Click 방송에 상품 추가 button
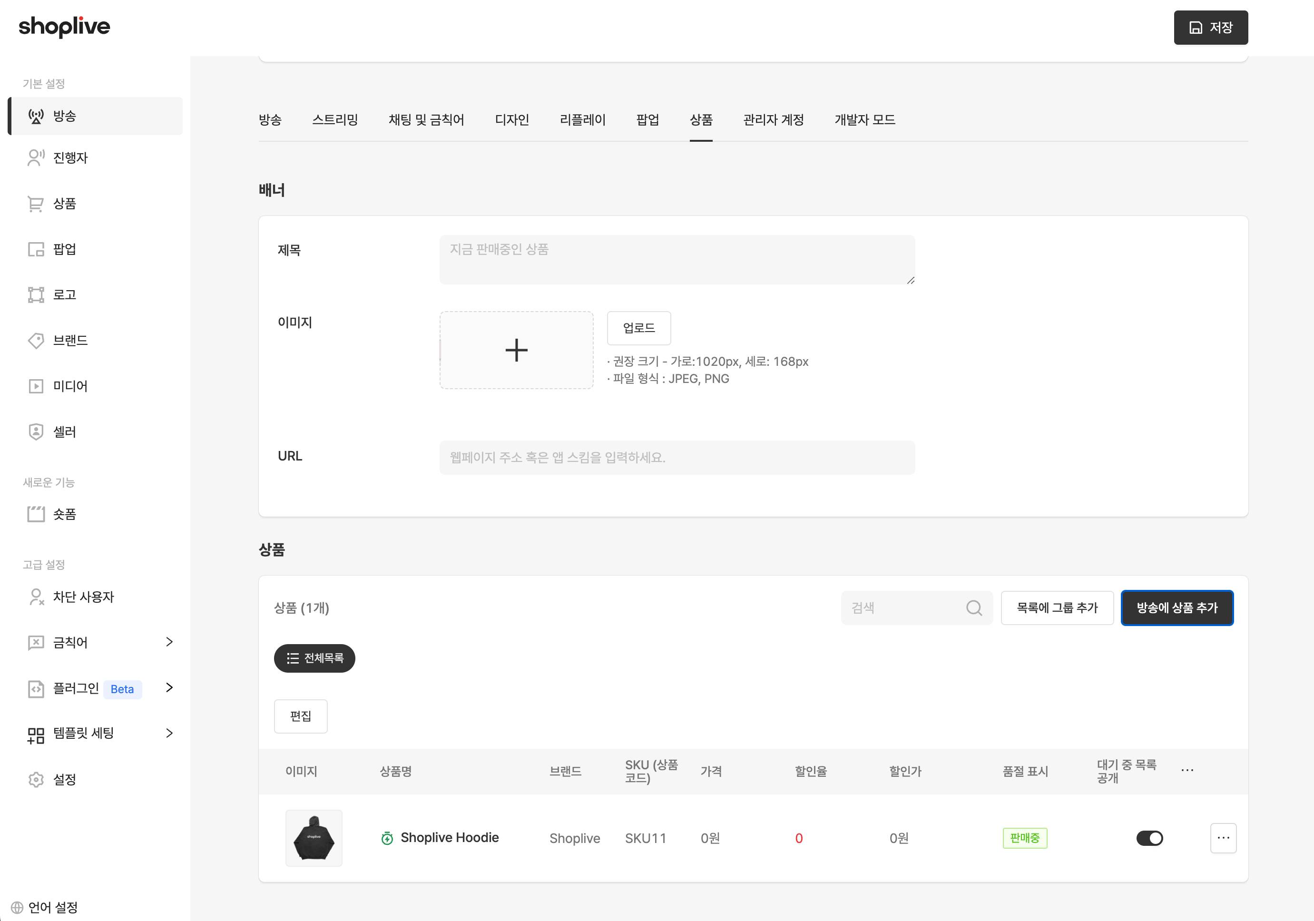This screenshot has width=1314, height=921. coord(1177,608)
